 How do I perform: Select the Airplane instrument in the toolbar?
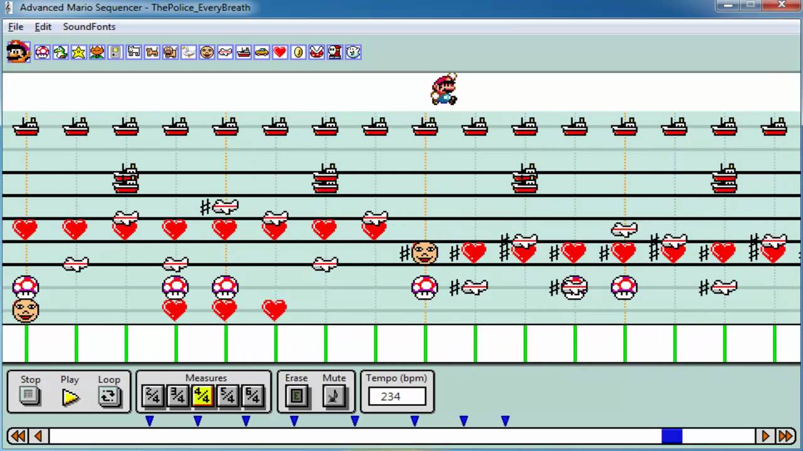point(225,52)
